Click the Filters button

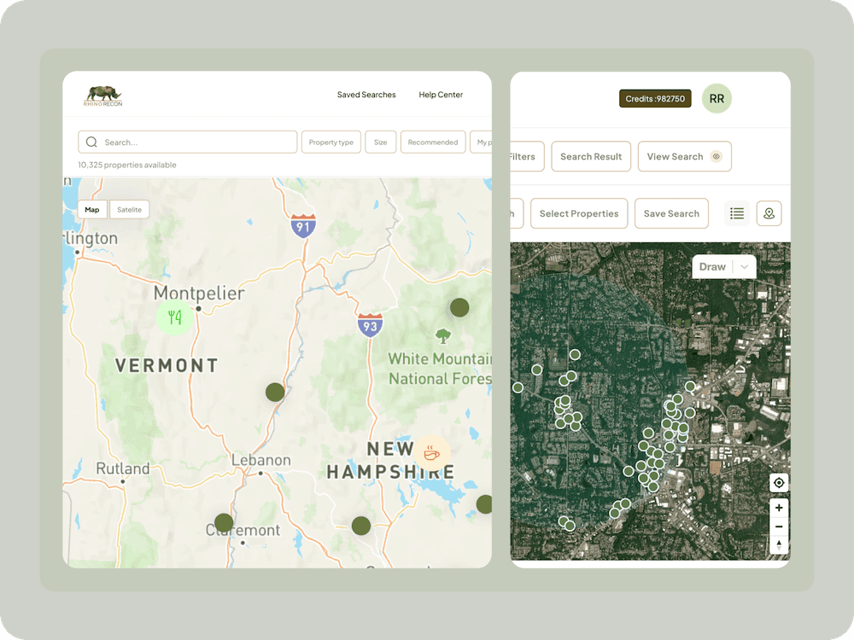pyautogui.click(x=527, y=157)
